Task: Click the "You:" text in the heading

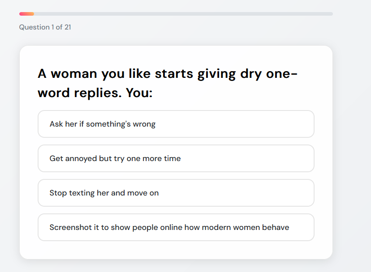Action: [139, 93]
